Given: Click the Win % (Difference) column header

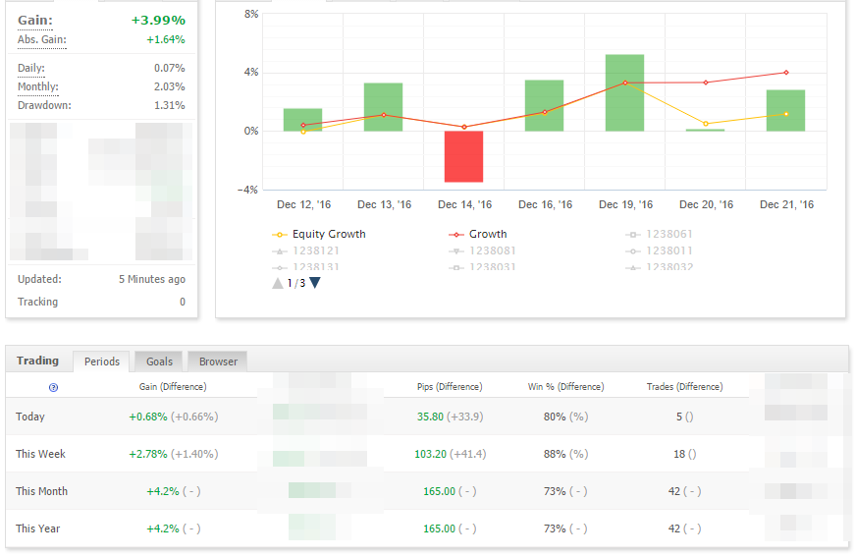Looking at the screenshot, I should pyautogui.click(x=566, y=387).
